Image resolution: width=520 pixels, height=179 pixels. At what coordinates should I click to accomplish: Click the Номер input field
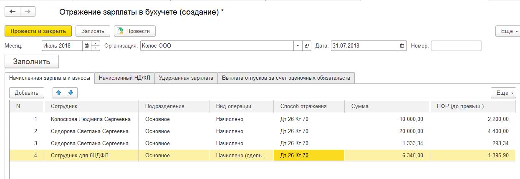[456, 46]
